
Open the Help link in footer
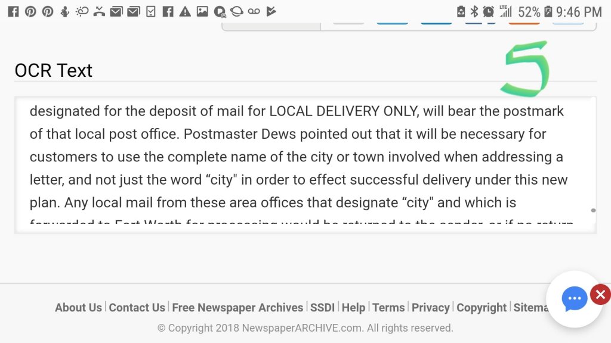[x=353, y=308]
